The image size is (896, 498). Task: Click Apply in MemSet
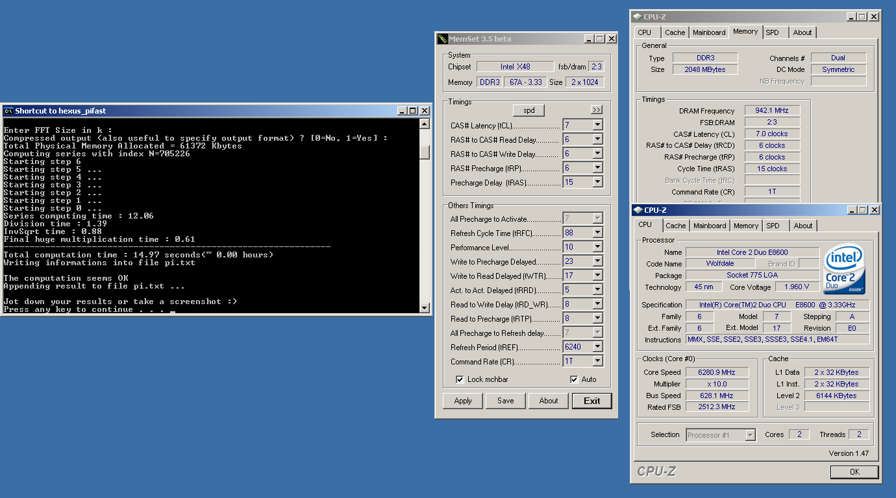click(x=463, y=401)
